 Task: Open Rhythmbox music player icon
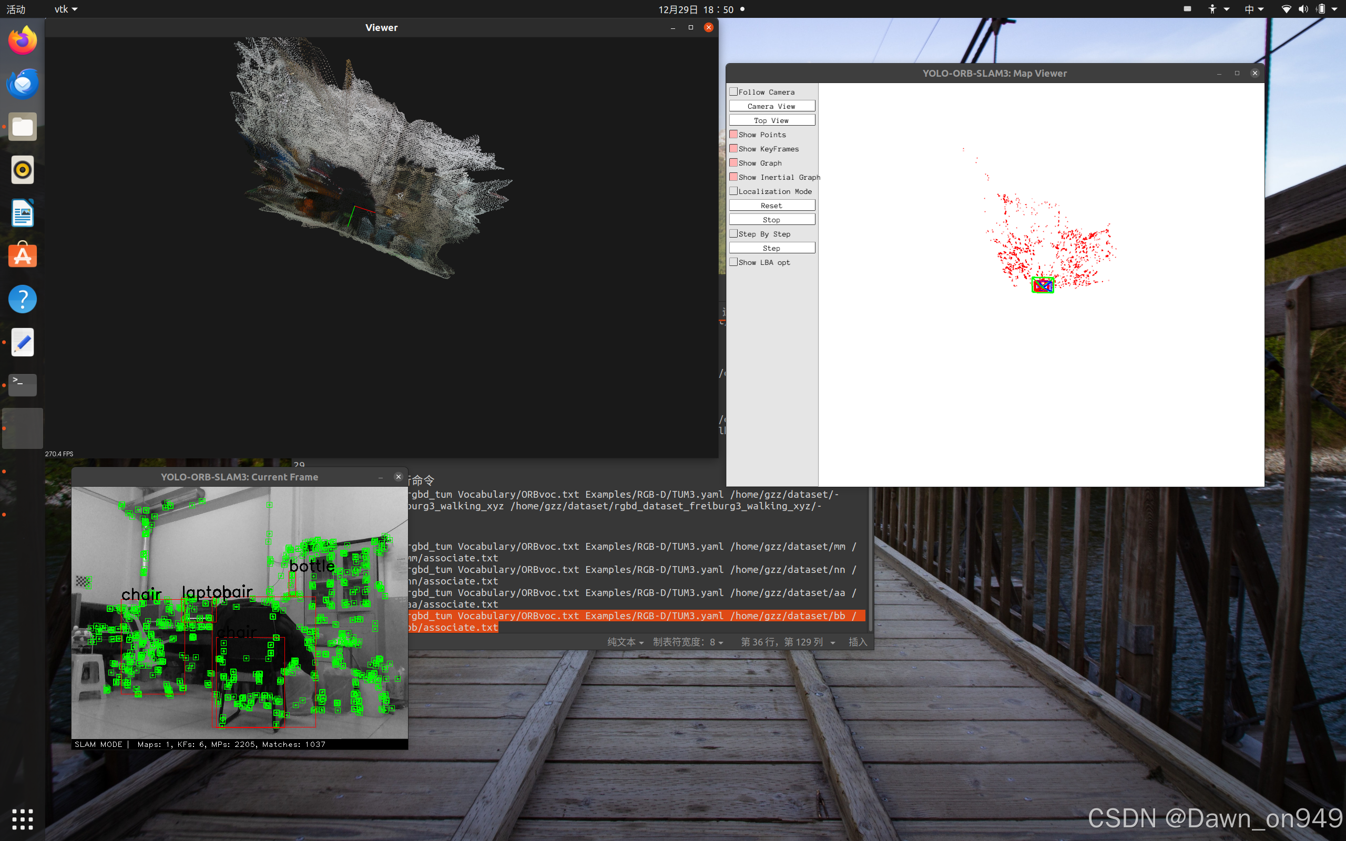coord(22,170)
